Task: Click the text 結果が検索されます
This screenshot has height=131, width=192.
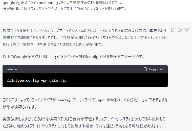Action: (20, 107)
